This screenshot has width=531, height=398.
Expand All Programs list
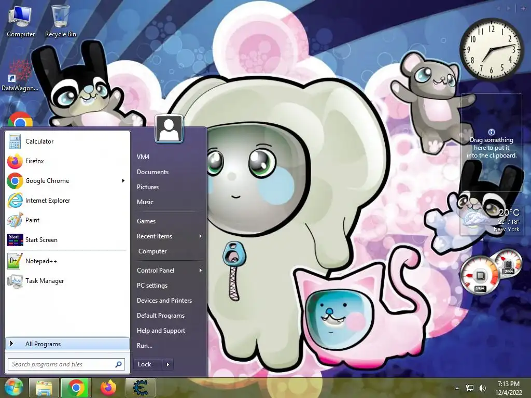67,344
